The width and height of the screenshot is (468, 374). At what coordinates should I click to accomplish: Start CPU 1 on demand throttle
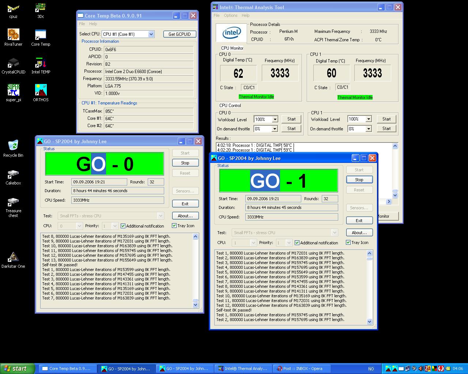[x=386, y=129]
